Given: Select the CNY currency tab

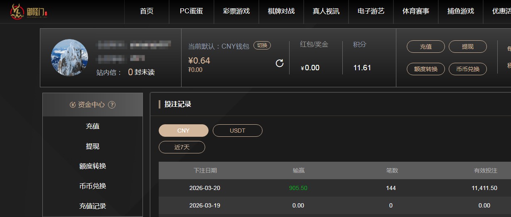Looking at the screenshot, I should 184,131.
